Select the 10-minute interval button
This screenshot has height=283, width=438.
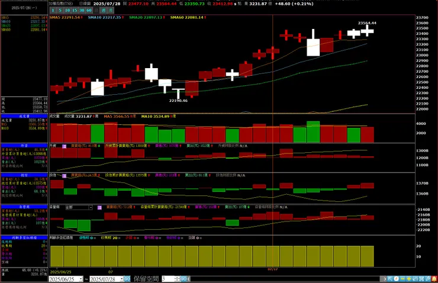pyautogui.click(x=67, y=10)
